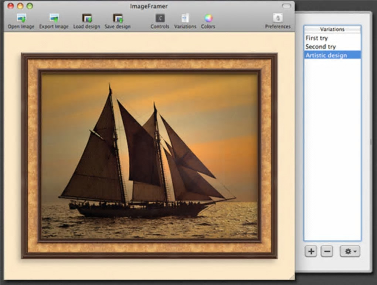Click the framed sailboat image preview
The image size is (377, 285).
point(149,155)
